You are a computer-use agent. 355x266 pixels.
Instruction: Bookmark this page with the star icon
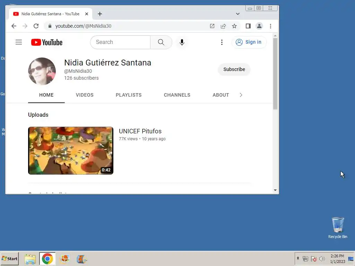tap(234, 26)
